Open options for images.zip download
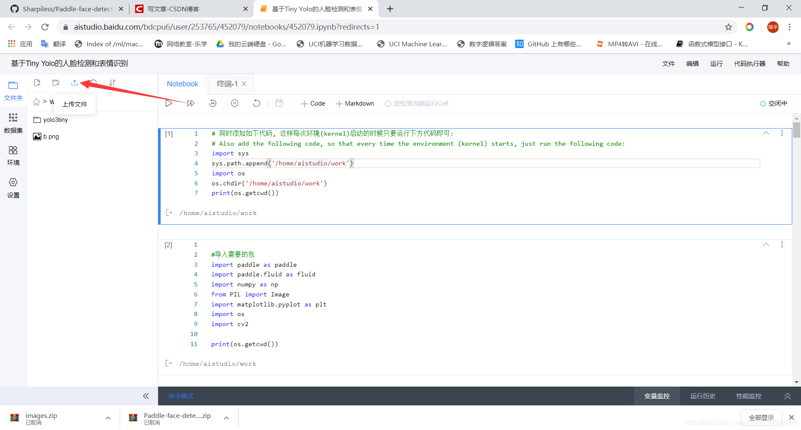This screenshot has width=801, height=430. tap(108, 418)
